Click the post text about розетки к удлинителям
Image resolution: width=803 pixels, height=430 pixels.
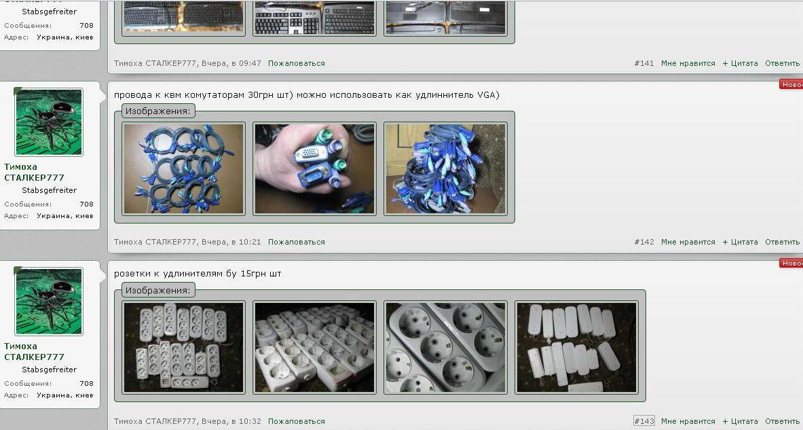coord(198,274)
